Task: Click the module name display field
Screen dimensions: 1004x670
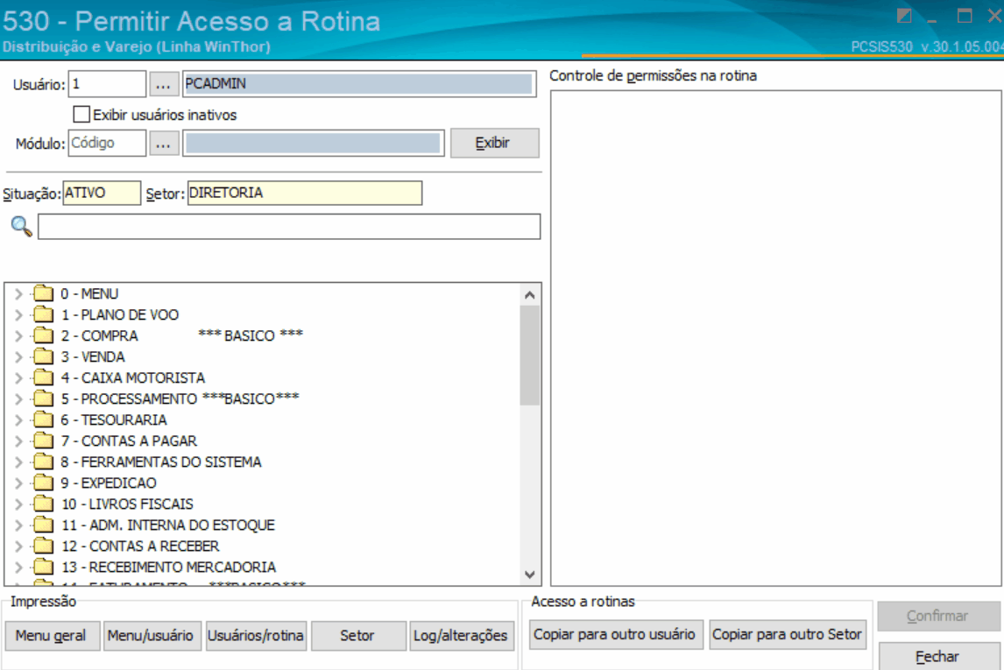Action: pyautogui.click(x=314, y=143)
